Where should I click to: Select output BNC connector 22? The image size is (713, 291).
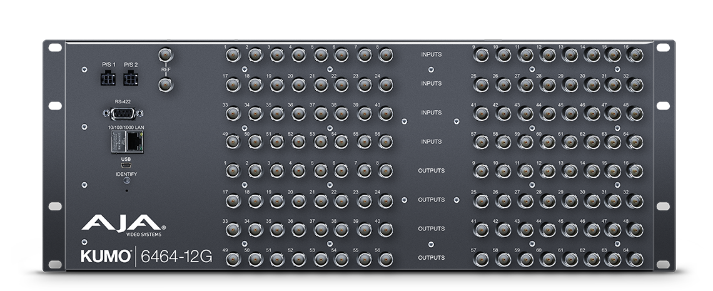pyautogui.click(x=341, y=200)
